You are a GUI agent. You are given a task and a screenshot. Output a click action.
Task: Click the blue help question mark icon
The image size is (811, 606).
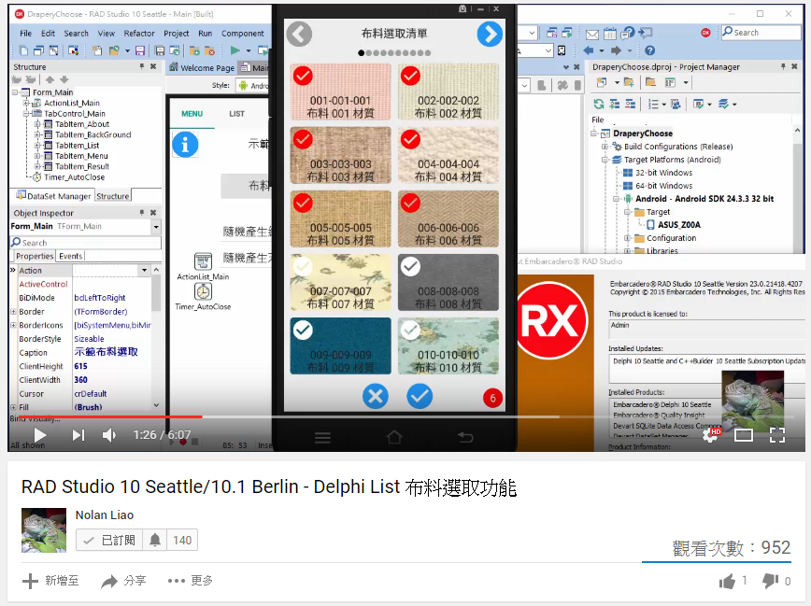point(650,50)
